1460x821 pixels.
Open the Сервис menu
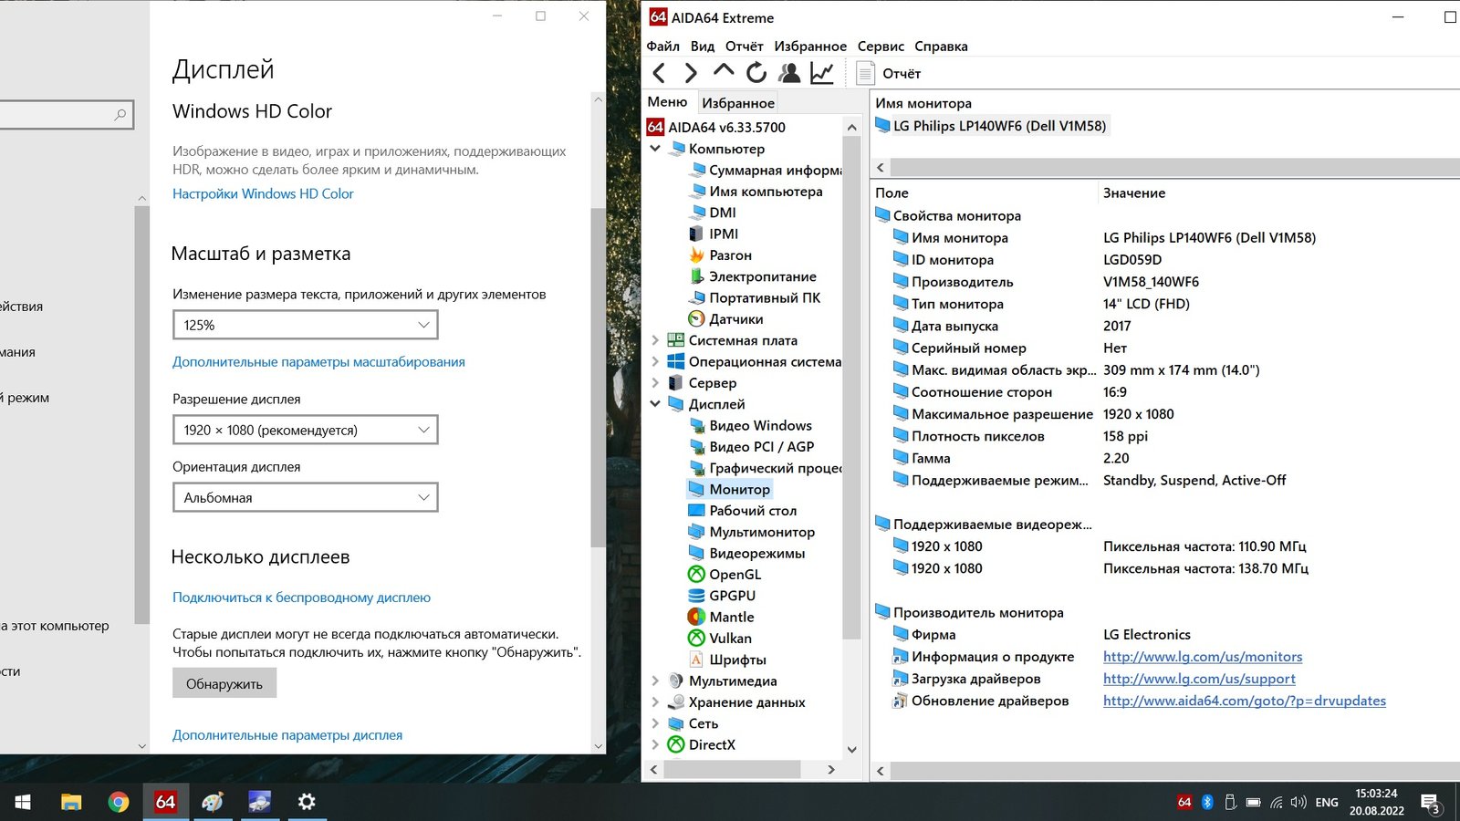(881, 47)
